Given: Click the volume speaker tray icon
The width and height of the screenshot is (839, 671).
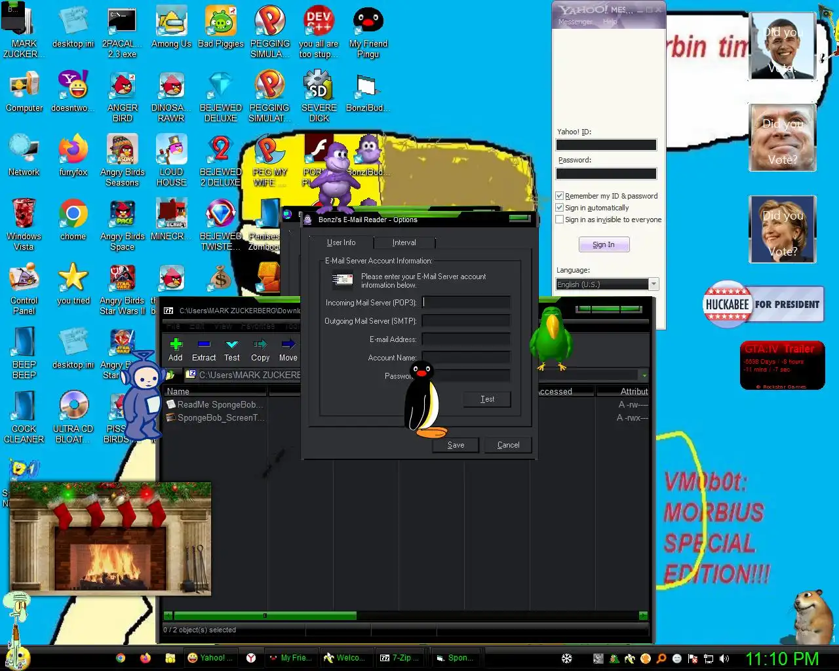Looking at the screenshot, I should tap(724, 659).
